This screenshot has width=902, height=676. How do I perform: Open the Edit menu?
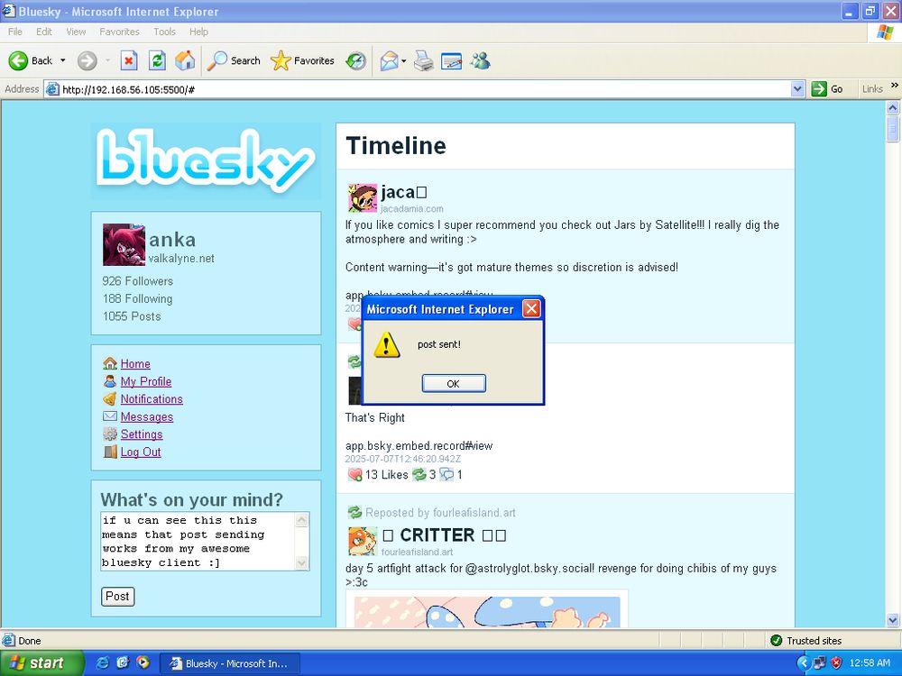(x=43, y=32)
